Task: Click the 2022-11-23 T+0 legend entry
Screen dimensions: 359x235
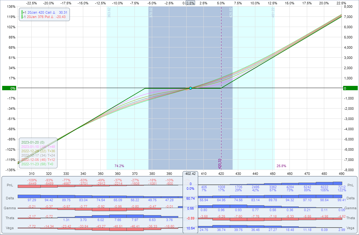Action: coord(37,164)
